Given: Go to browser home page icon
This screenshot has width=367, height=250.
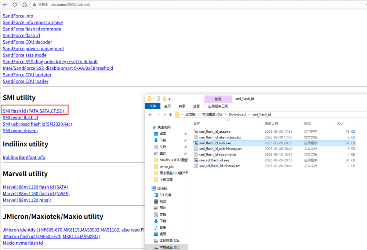Looking at the screenshot, I should (24, 5).
